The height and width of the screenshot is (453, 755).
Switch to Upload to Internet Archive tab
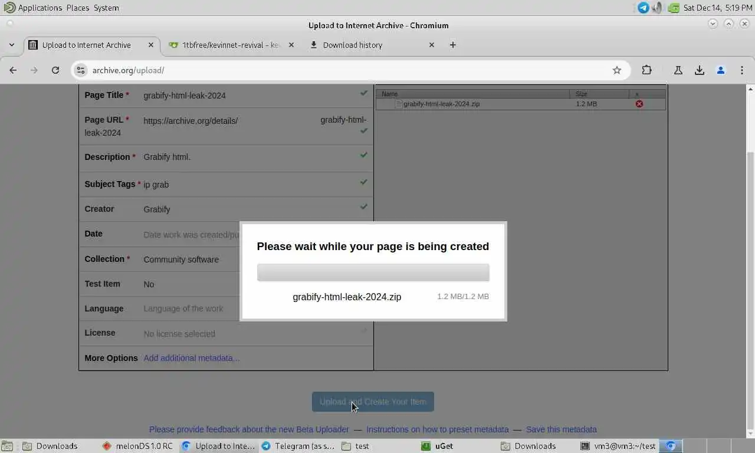(87, 45)
